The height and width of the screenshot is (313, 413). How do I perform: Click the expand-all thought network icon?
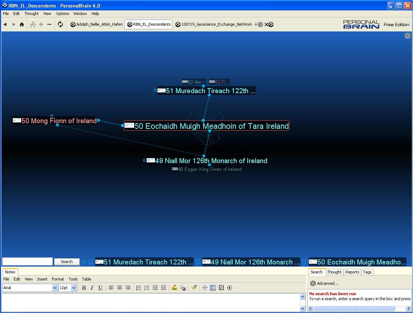[32, 25]
